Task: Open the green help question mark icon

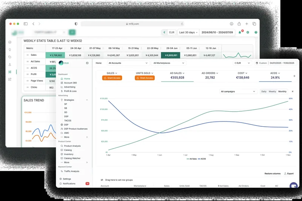Action: tap(256, 32)
